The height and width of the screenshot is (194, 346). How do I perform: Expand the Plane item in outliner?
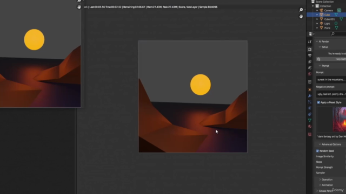click(317, 28)
